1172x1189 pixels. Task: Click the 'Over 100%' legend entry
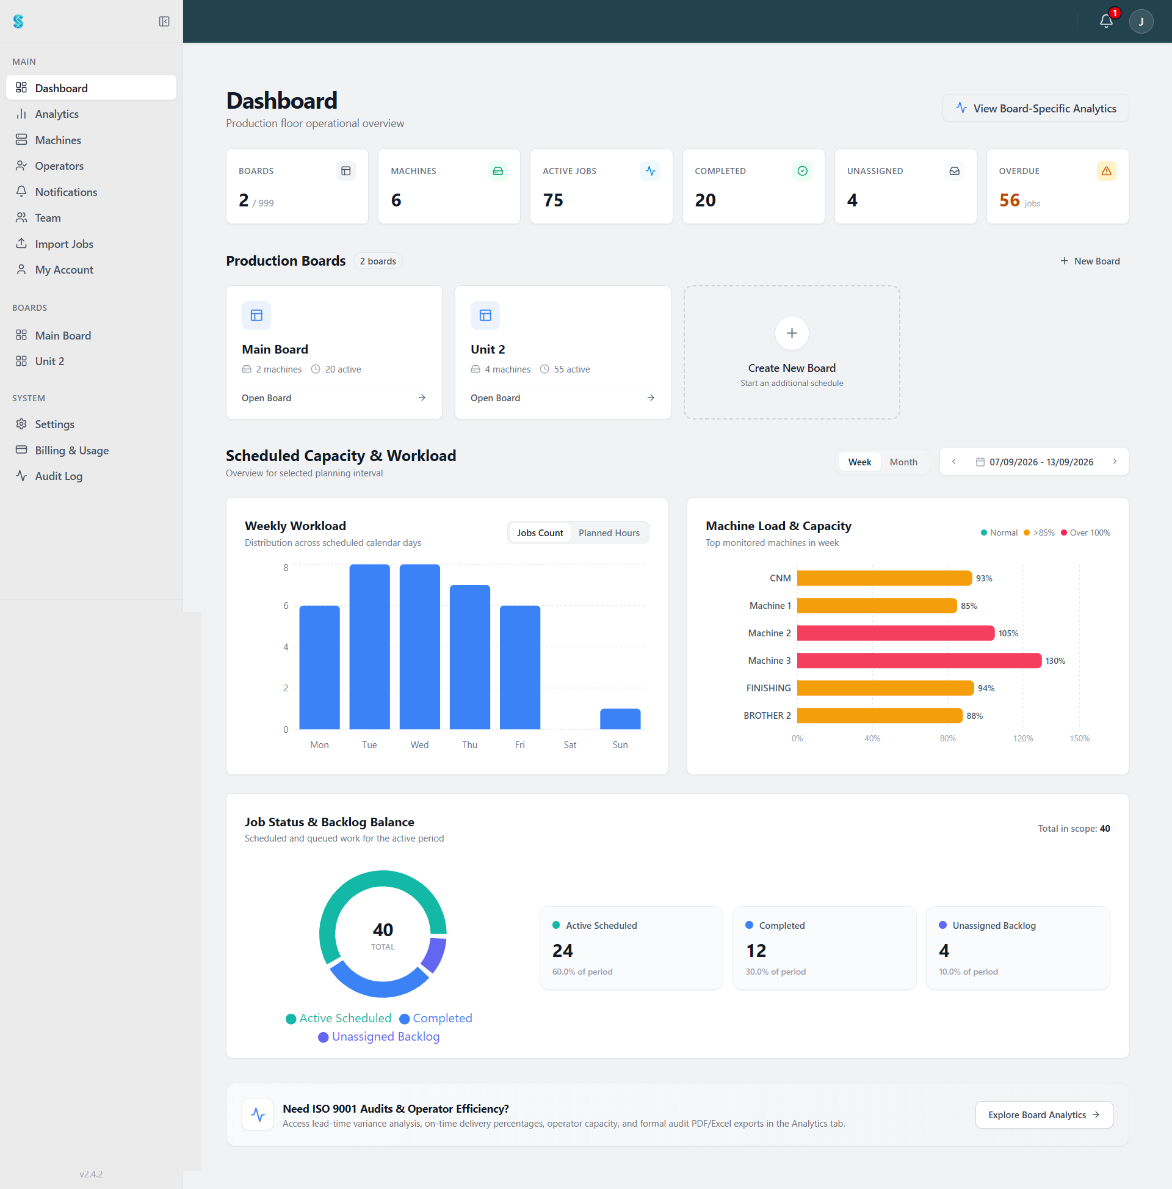(x=1085, y=533)
